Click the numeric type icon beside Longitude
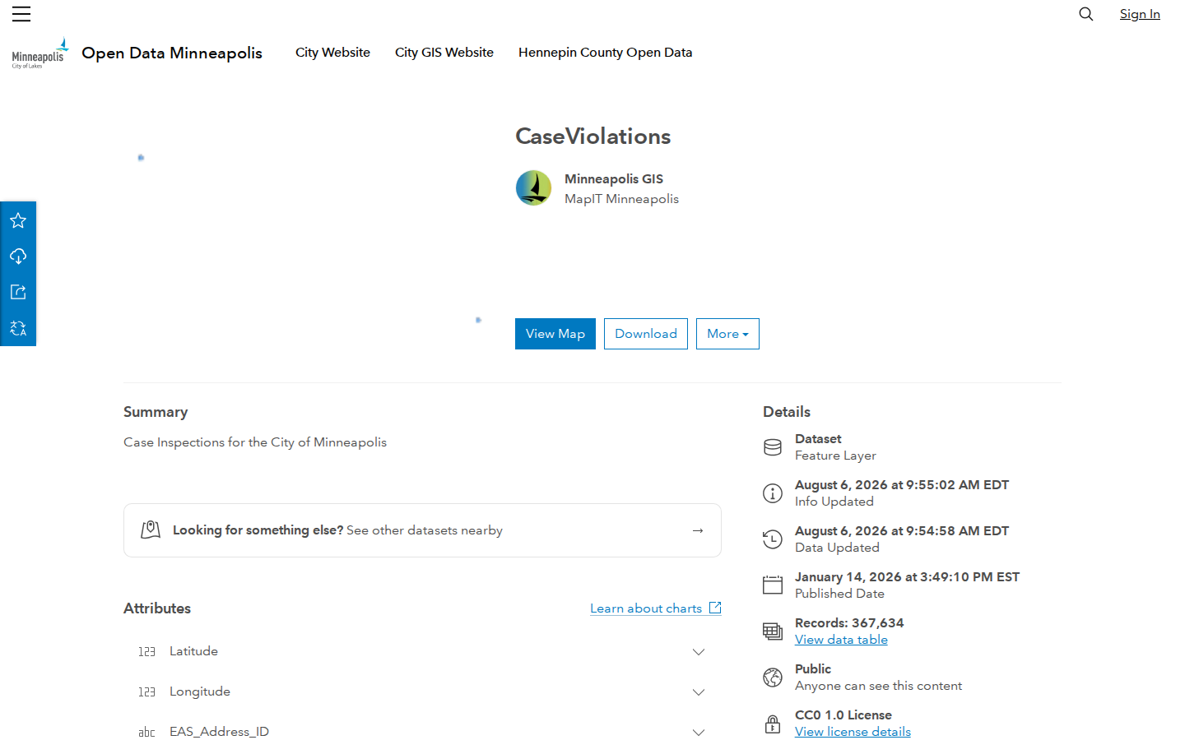 (146, 692)
